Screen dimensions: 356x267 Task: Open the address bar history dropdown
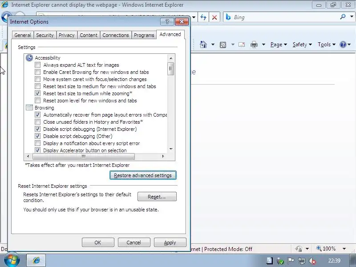click(194, 17)
